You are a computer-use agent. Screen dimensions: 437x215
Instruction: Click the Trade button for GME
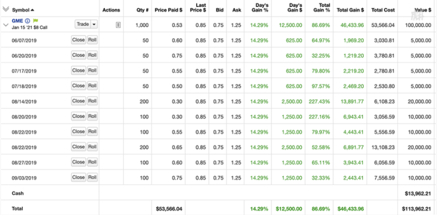pyautogui.click(x=82, y=24)
